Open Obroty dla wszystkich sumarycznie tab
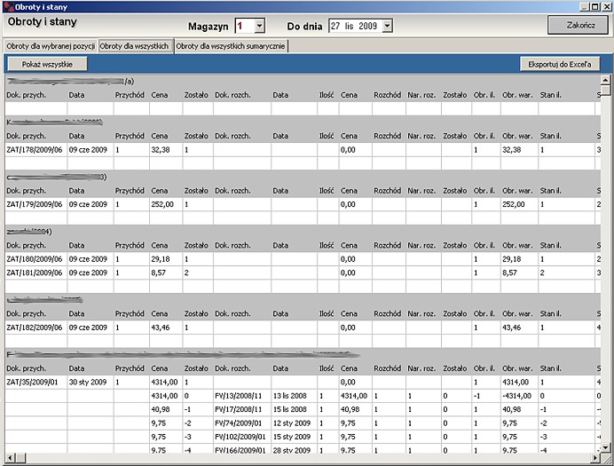The height and width of the screenshot is (466, 614). click(231, 46)
